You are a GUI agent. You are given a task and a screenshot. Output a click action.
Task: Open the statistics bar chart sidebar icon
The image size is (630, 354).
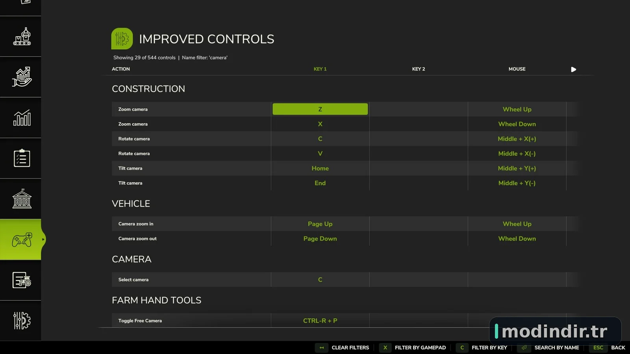pyautogui.click(x=22, y=118)
